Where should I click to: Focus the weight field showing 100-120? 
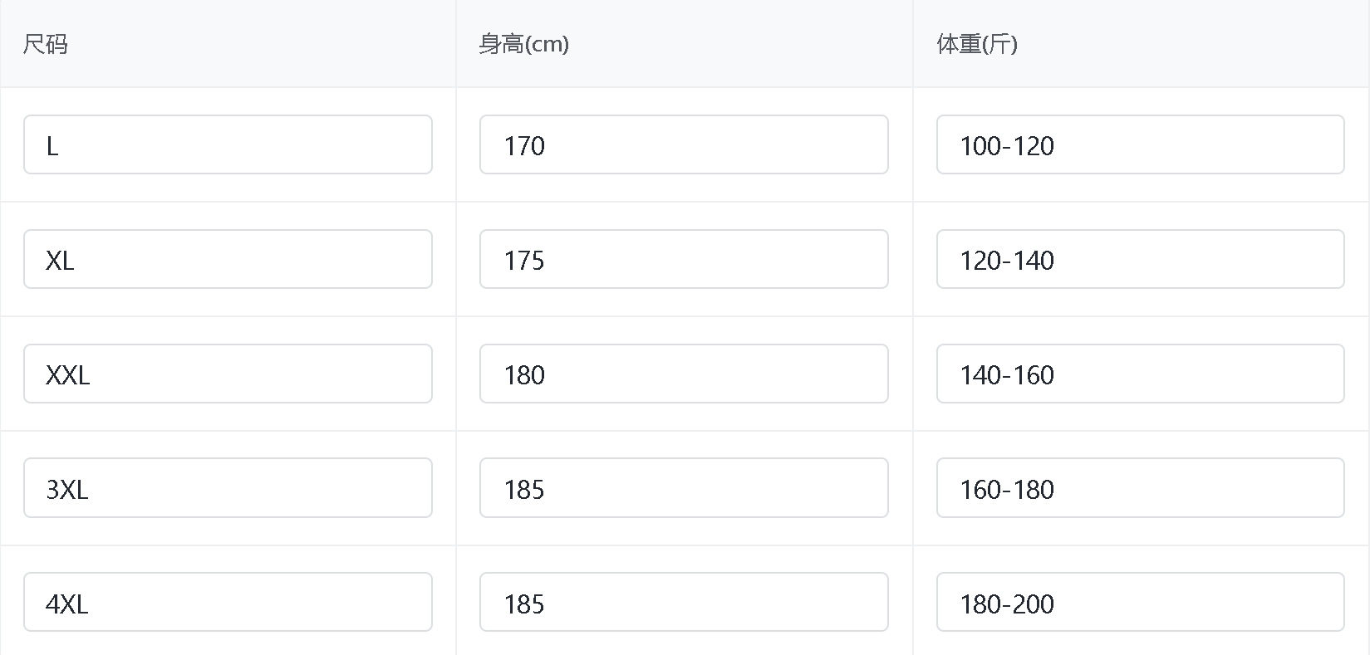point(1140,145)
